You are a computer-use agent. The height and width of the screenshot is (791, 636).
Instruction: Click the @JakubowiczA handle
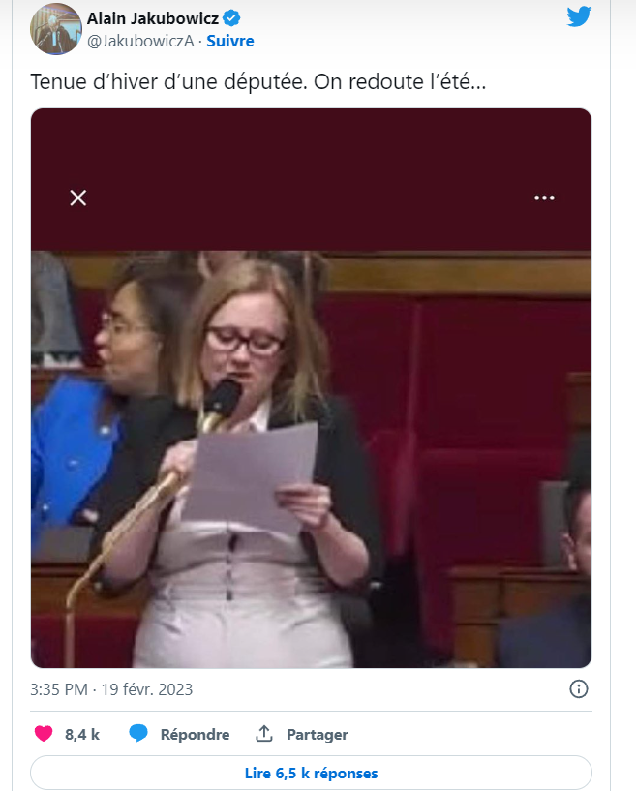point(140,42)
